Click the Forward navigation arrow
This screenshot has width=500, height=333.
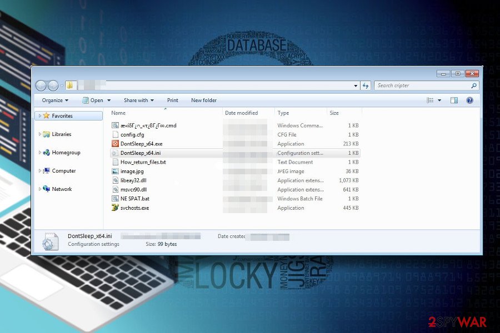pos(53,85)
